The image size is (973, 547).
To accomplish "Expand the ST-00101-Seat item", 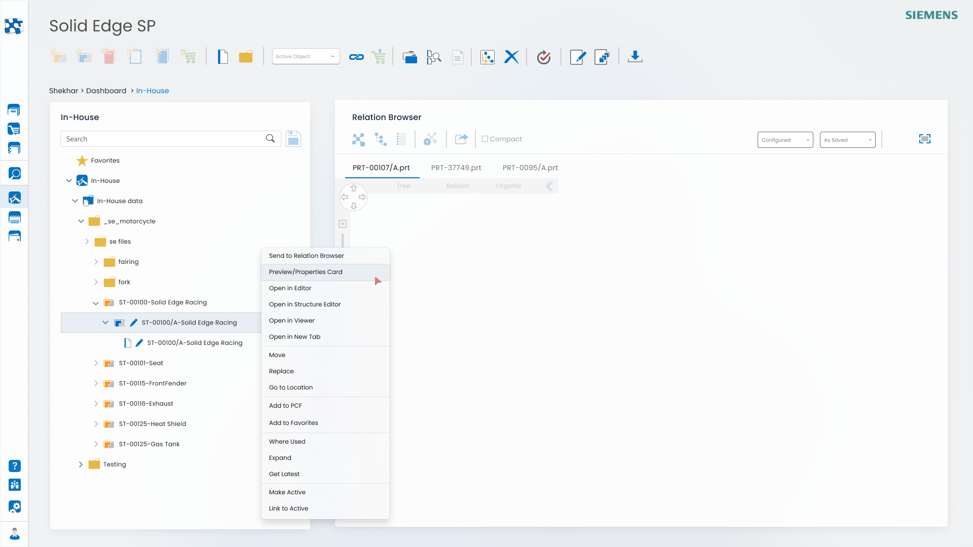I will (x=96, y=363).
